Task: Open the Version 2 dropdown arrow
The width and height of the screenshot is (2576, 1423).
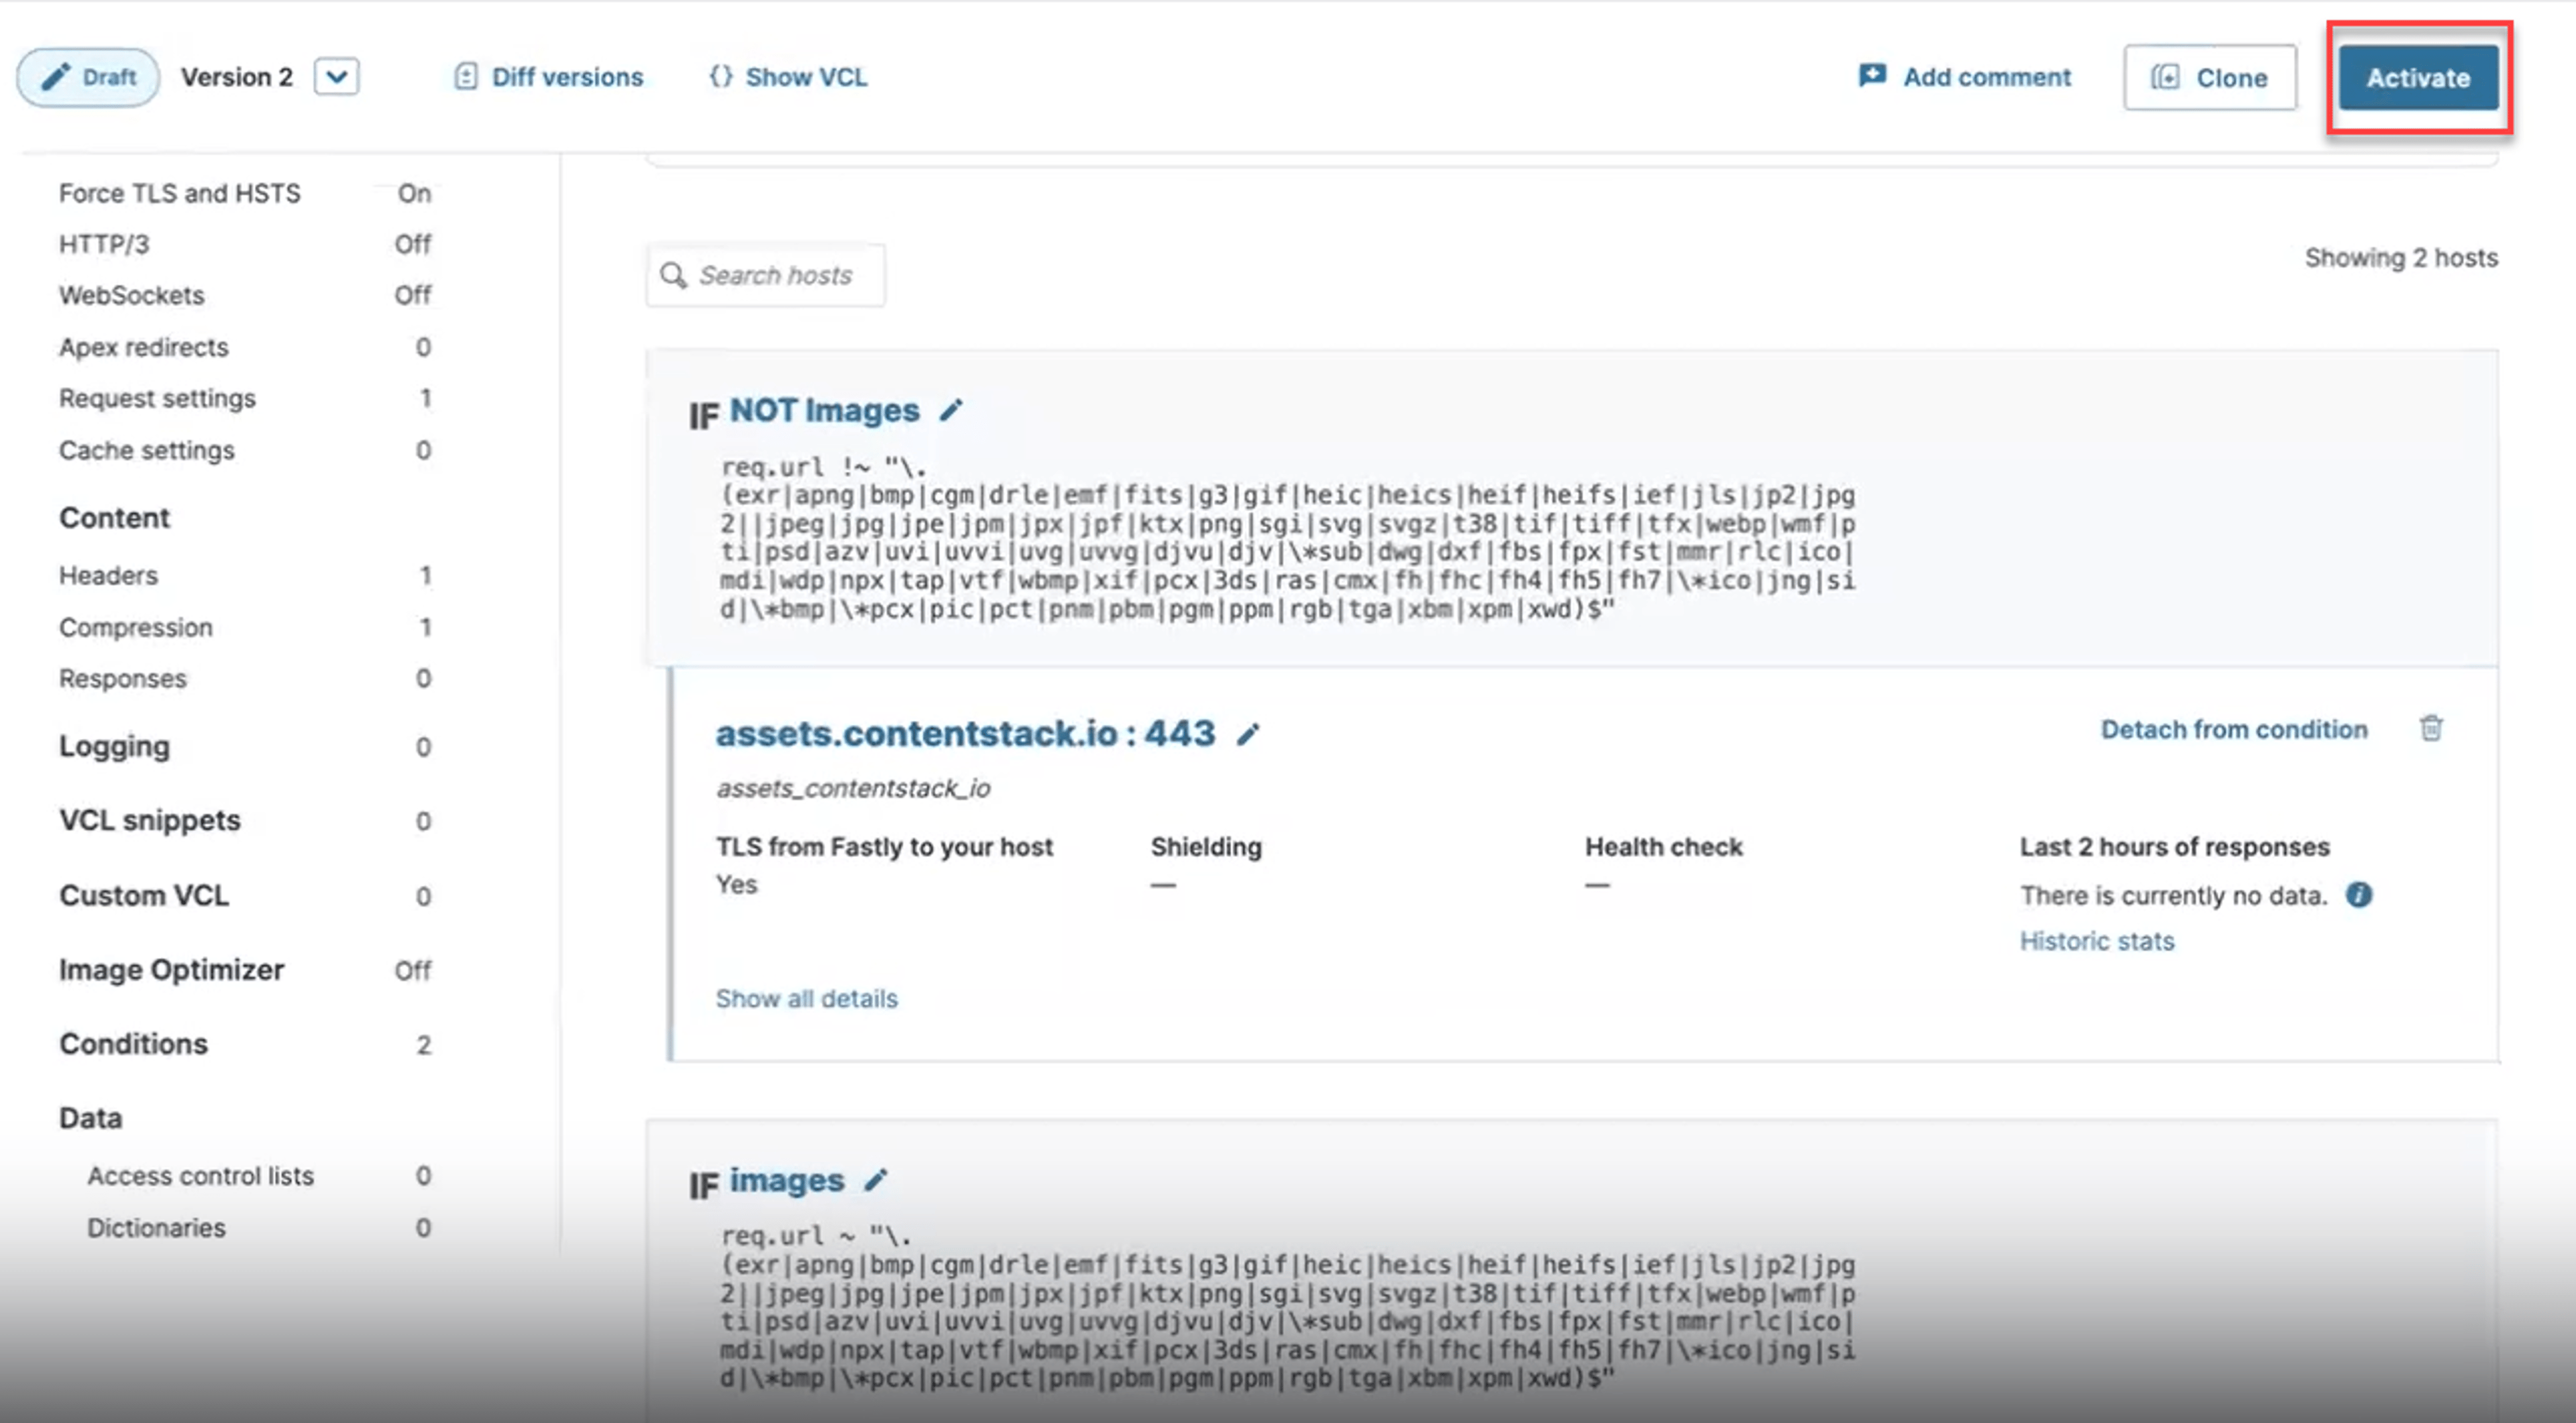Action: tap(337, 77)
